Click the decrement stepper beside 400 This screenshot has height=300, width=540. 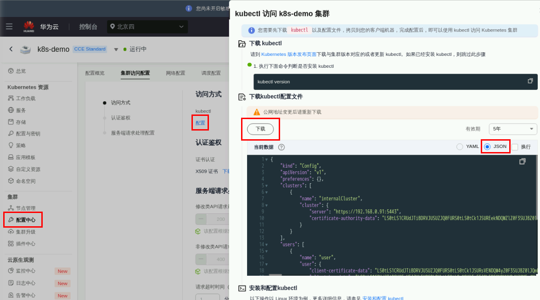[x=201, y=259]
